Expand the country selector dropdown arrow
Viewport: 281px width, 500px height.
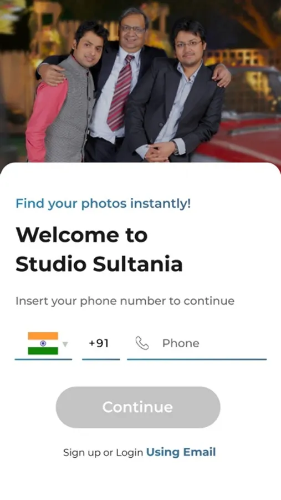65,344
